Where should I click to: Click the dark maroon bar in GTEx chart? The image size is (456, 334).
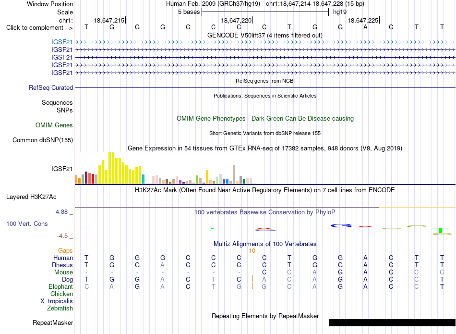tap(86, 178)
